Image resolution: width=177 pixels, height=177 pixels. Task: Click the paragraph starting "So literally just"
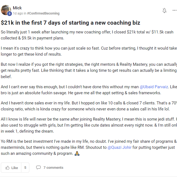coord(87,35)
